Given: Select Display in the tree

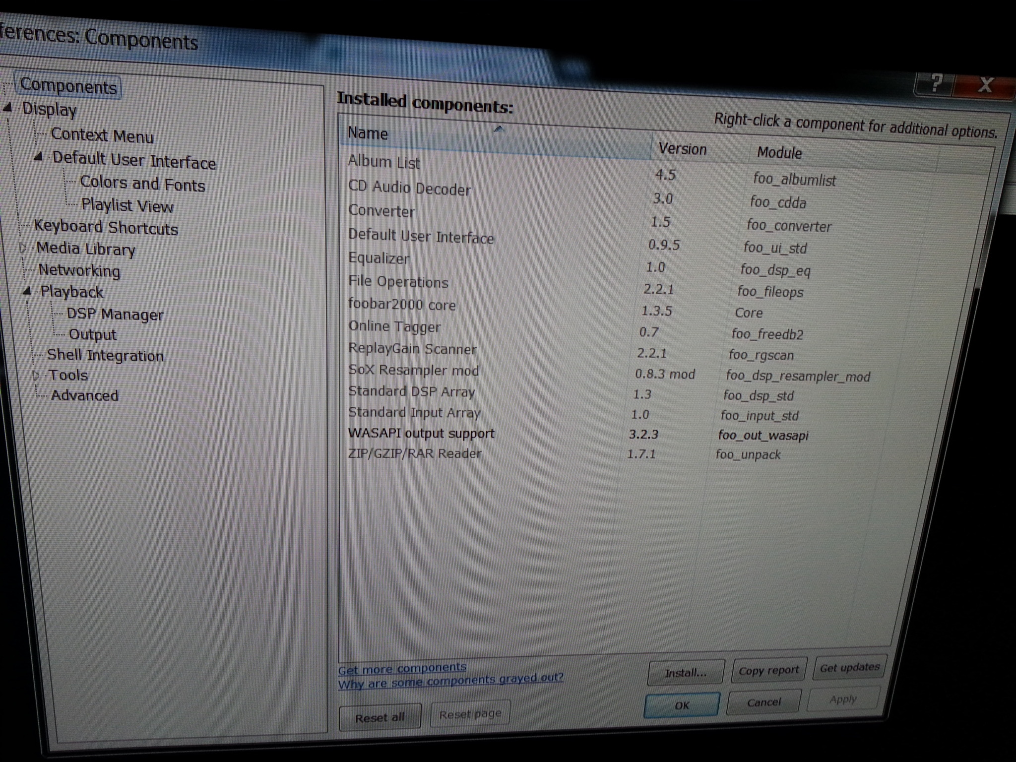Looking at the screenshot, I should (49, 109).
